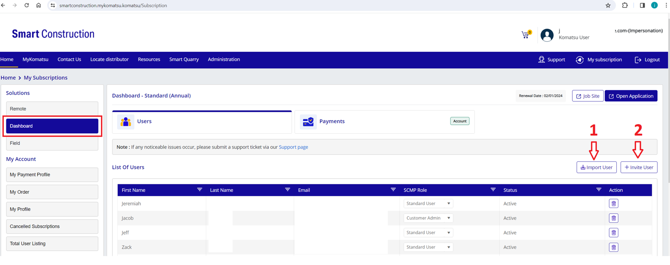Open Contact Us in the navbar
This screenshot has height=265, width=670.
pyautogui.click(x=69, y=59)
